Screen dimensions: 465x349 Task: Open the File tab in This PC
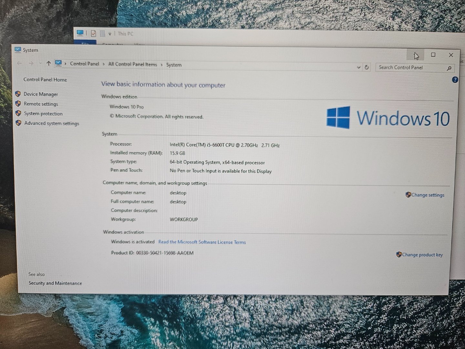click(85, 43)
